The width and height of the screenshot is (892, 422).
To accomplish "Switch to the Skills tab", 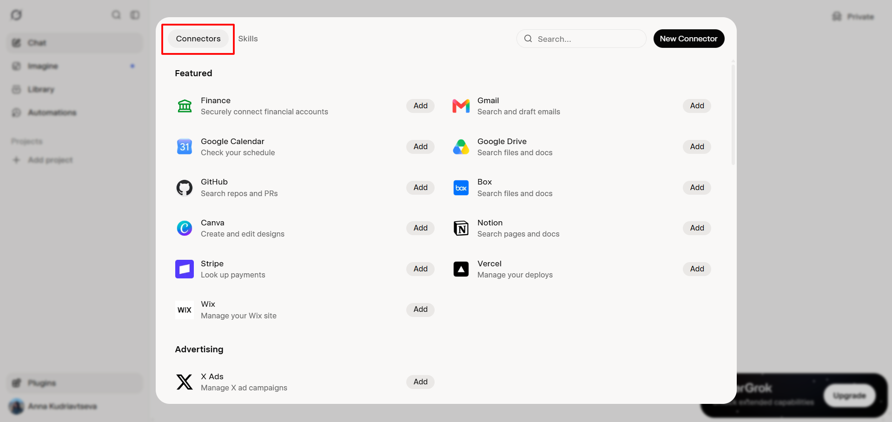I will pyautogui.click(x=248, y=39).
